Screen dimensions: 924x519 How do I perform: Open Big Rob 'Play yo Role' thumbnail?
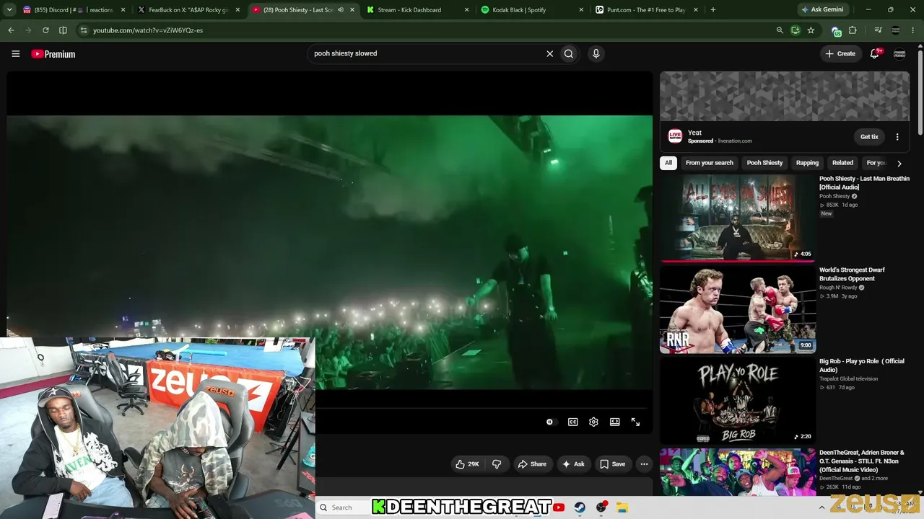[738, 401]
